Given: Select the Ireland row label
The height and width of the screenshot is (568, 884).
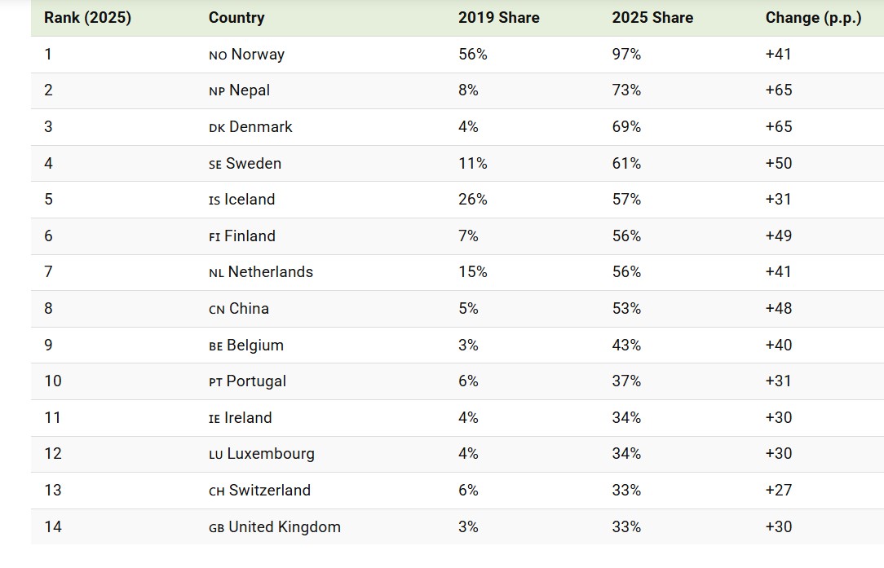Looking at the screenshot, I should coord(248,418).
